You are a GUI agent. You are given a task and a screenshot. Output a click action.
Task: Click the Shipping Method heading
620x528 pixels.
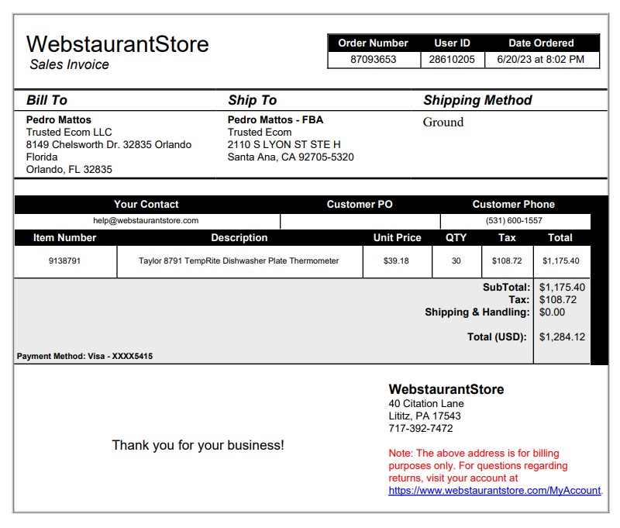[477, 100]
